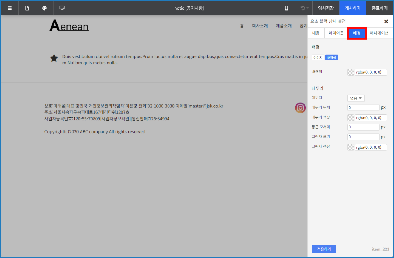The image size is (394, 258).
Task: Expand options next to the redo control
Action: pos(307,8)
